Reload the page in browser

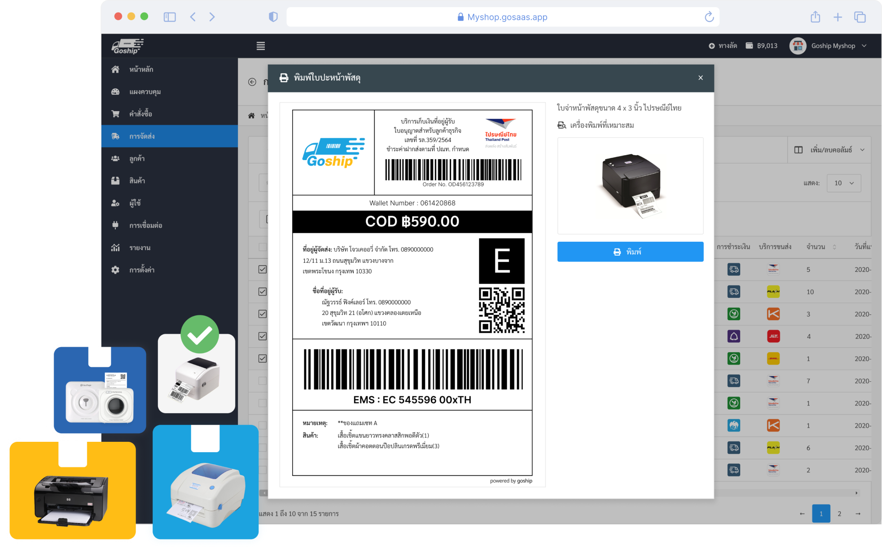[709, 17]
